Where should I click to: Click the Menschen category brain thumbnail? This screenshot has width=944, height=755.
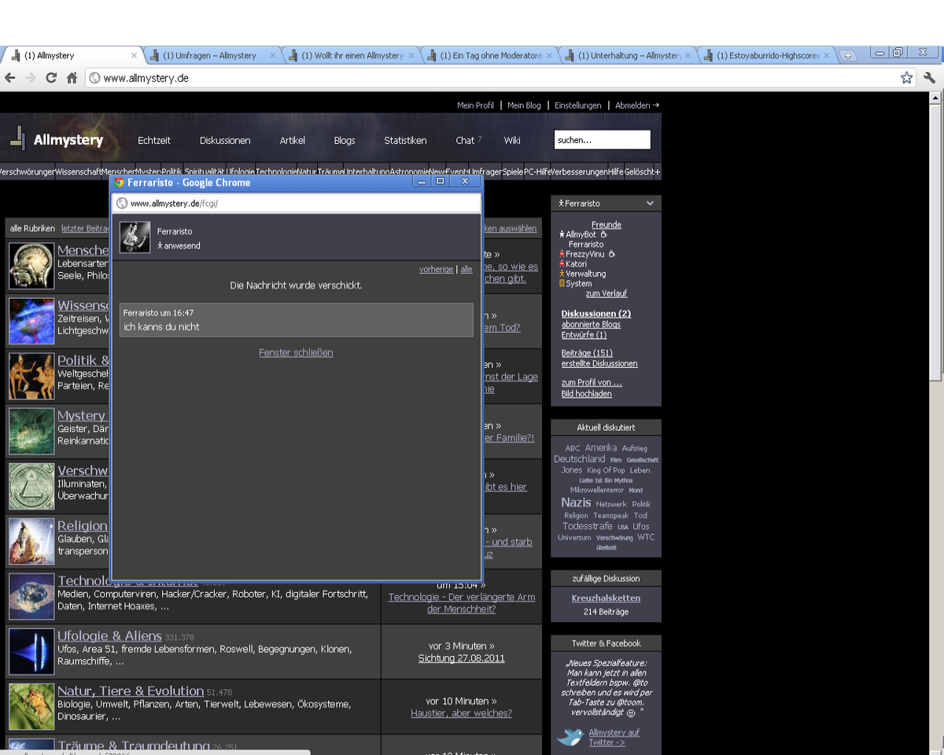click(x=31, y=266)
